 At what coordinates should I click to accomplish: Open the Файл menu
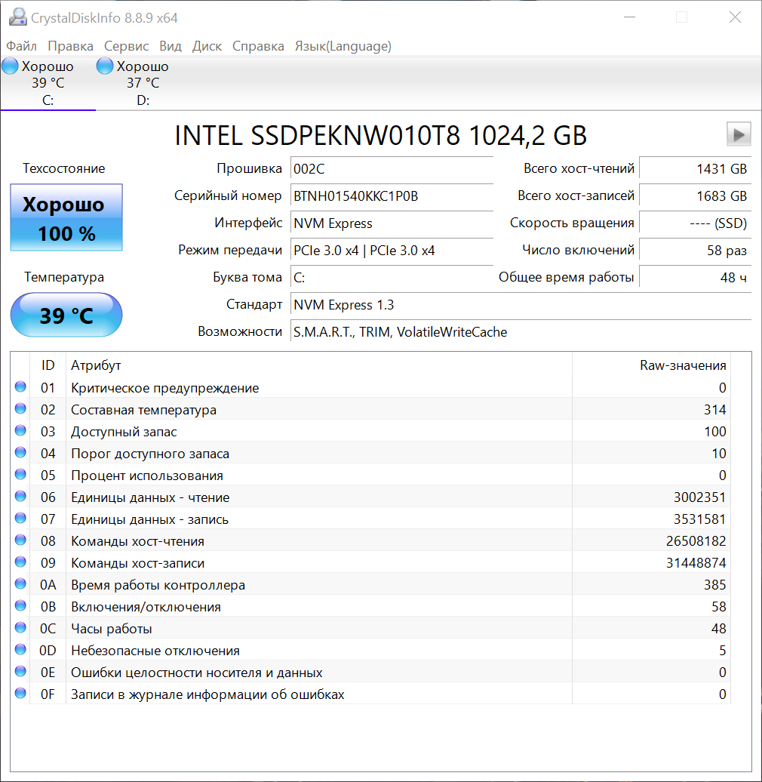21,46
